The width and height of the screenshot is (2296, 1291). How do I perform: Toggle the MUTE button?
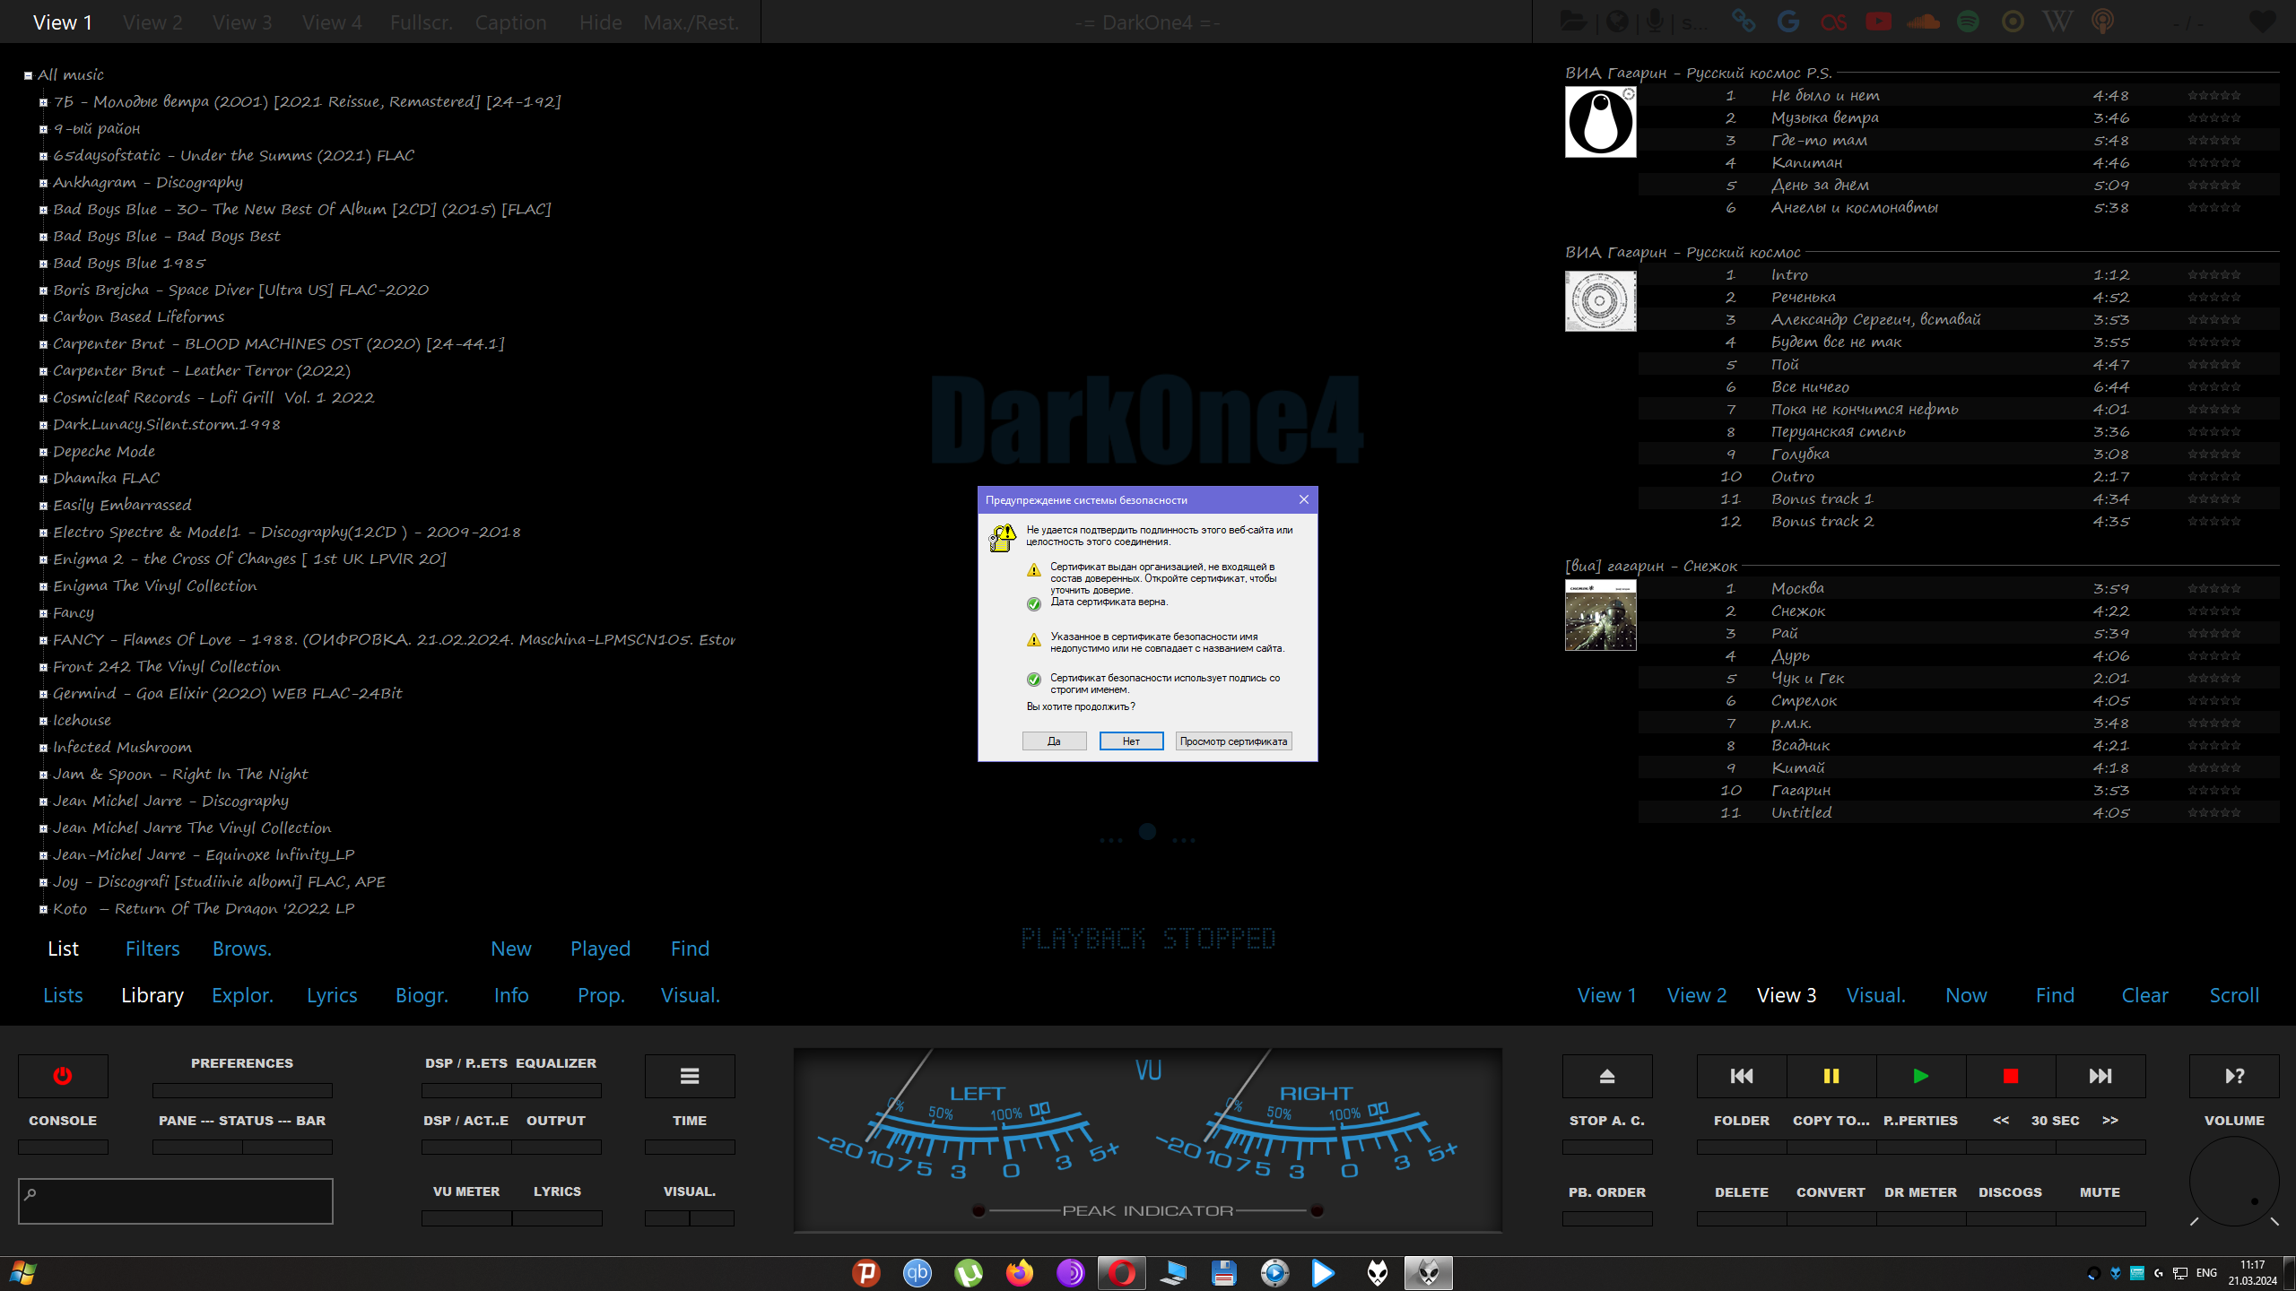2100,1192
